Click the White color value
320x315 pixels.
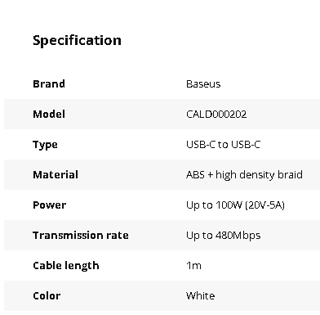click(x=201, y=295)
